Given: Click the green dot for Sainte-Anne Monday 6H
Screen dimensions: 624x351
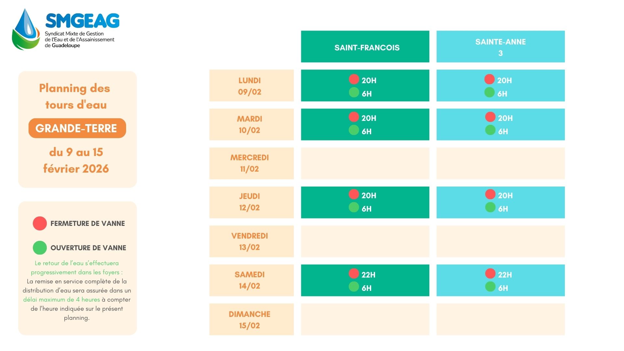Looking at the screenshot, I should (x=489, y=92).
